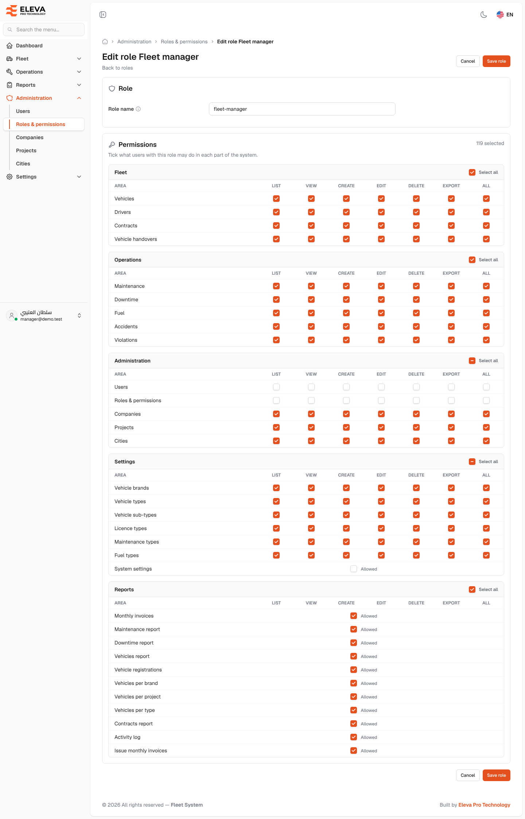Open the user account switcher chevron
Image resolution: width=525 pixels, height=819 pixels.
point(79,316)
